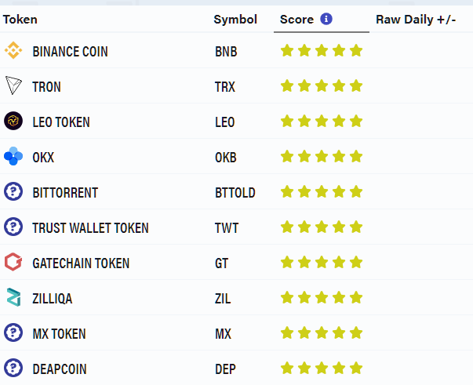Open the ZILLIQA token name
The width and height of the screenshot is (473, 385).
pos(53,299)
